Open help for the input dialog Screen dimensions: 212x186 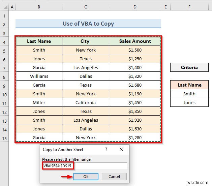point(106,149)
